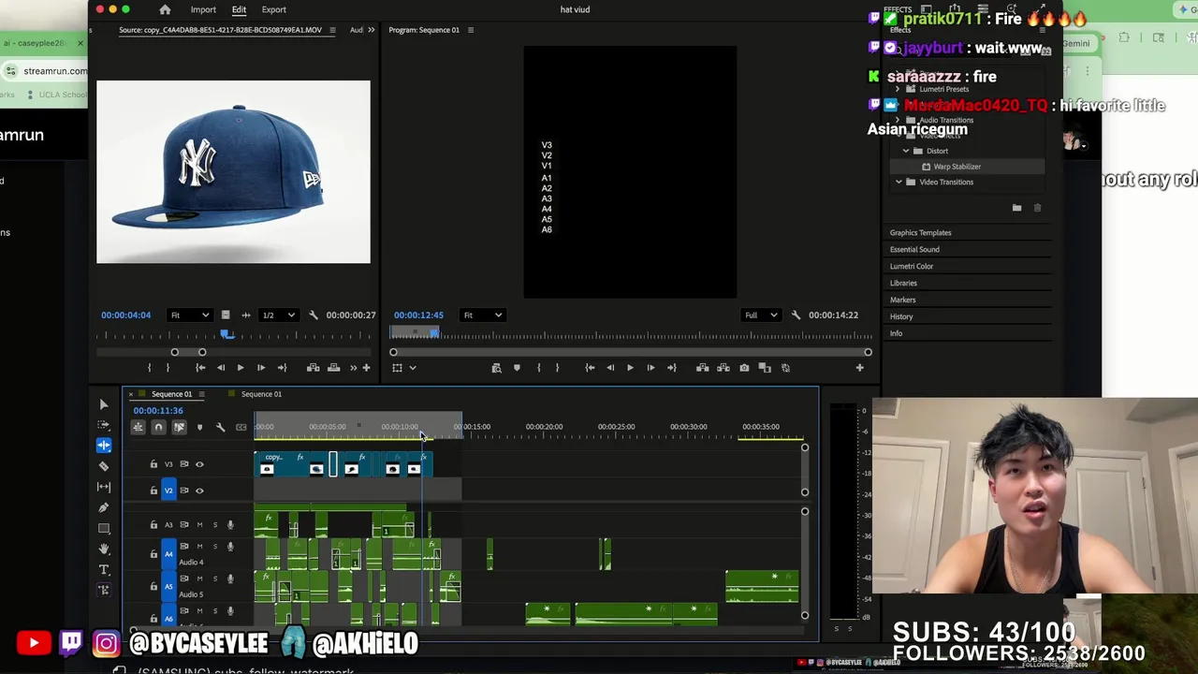The height and width of the screenshot is (674, 1198).
Task: Click trash icon in Effects panel
Action: (1037, 208)
